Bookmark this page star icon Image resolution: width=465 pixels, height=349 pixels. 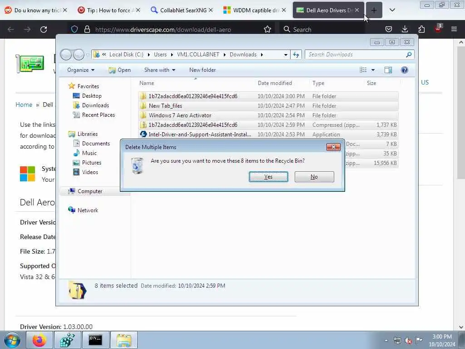point(267,29)
